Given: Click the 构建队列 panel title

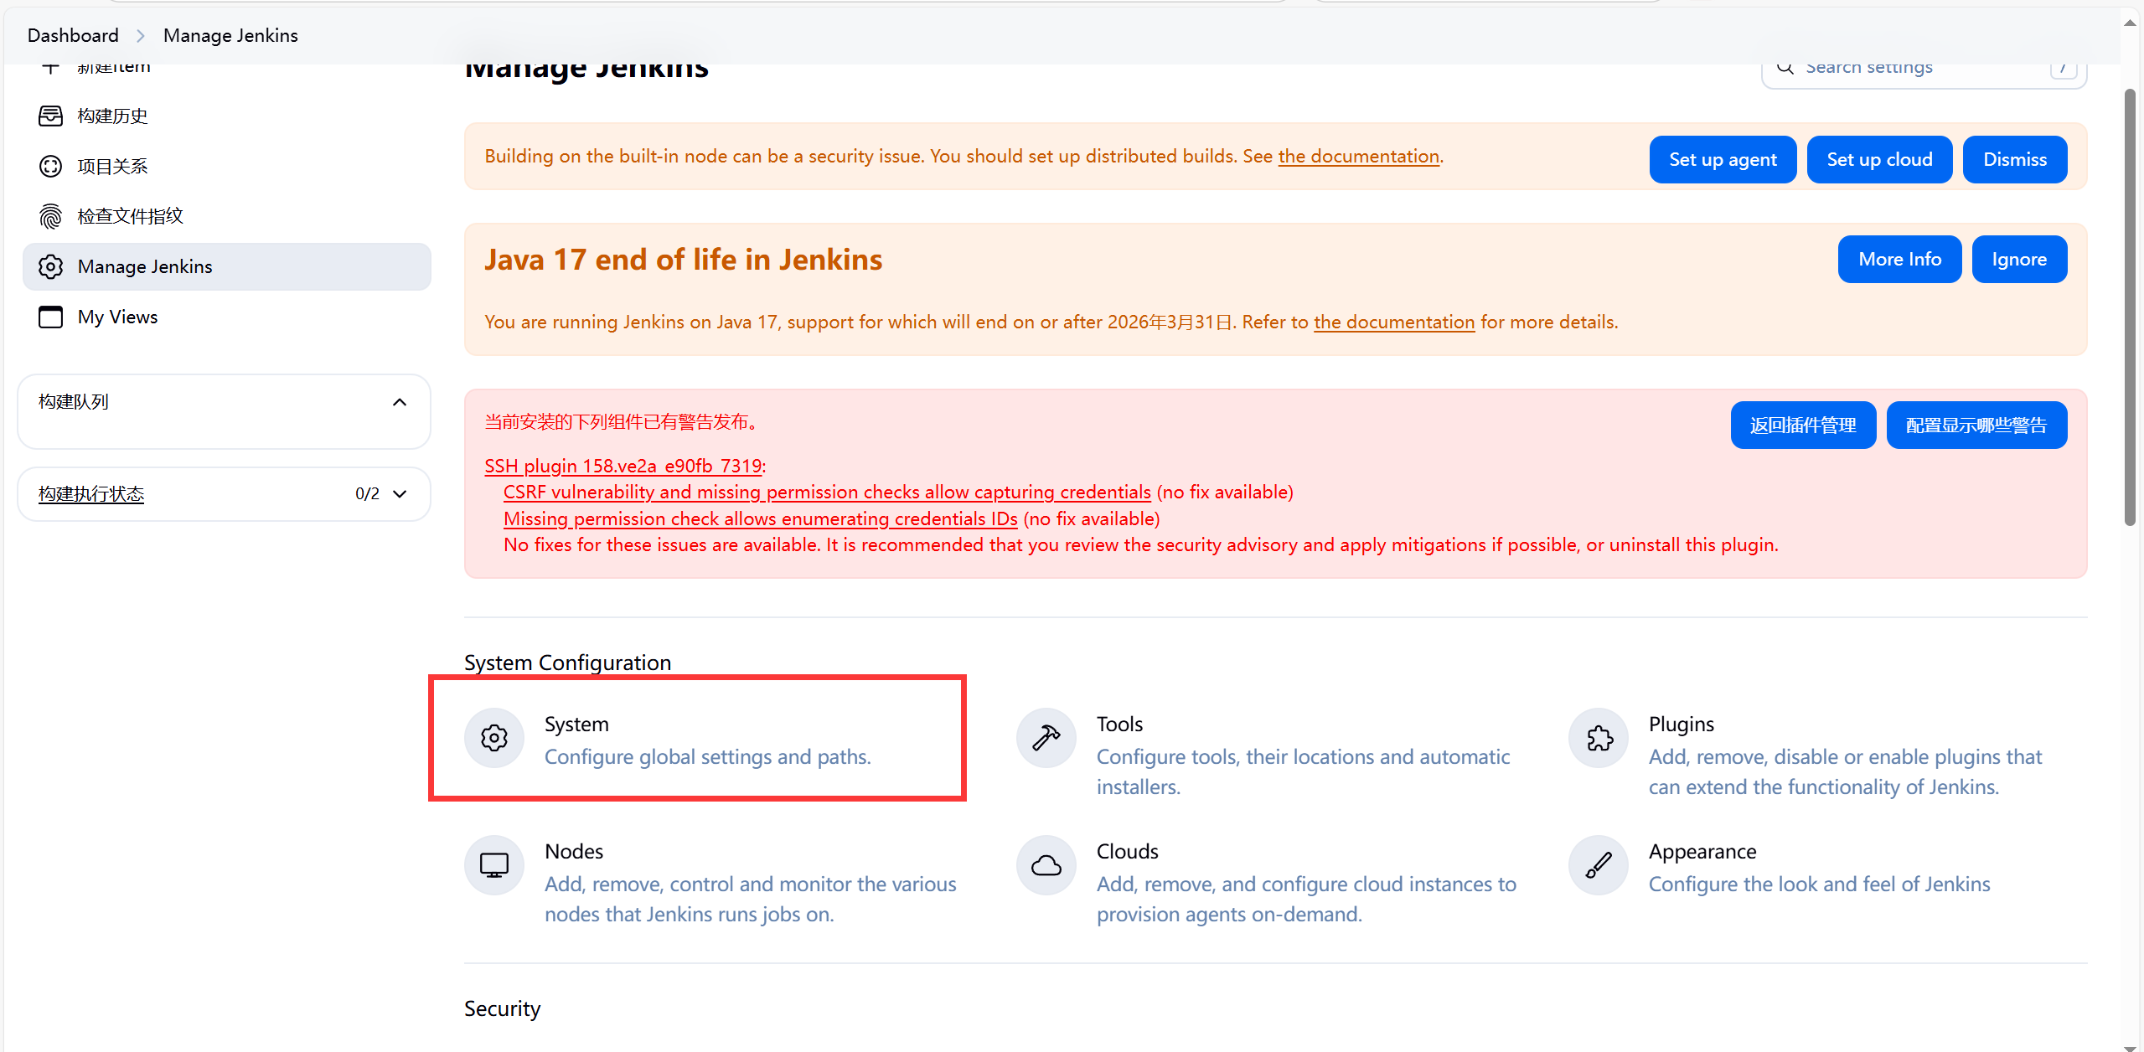Looking at the screenshot, I should click(x=74, y=402).
